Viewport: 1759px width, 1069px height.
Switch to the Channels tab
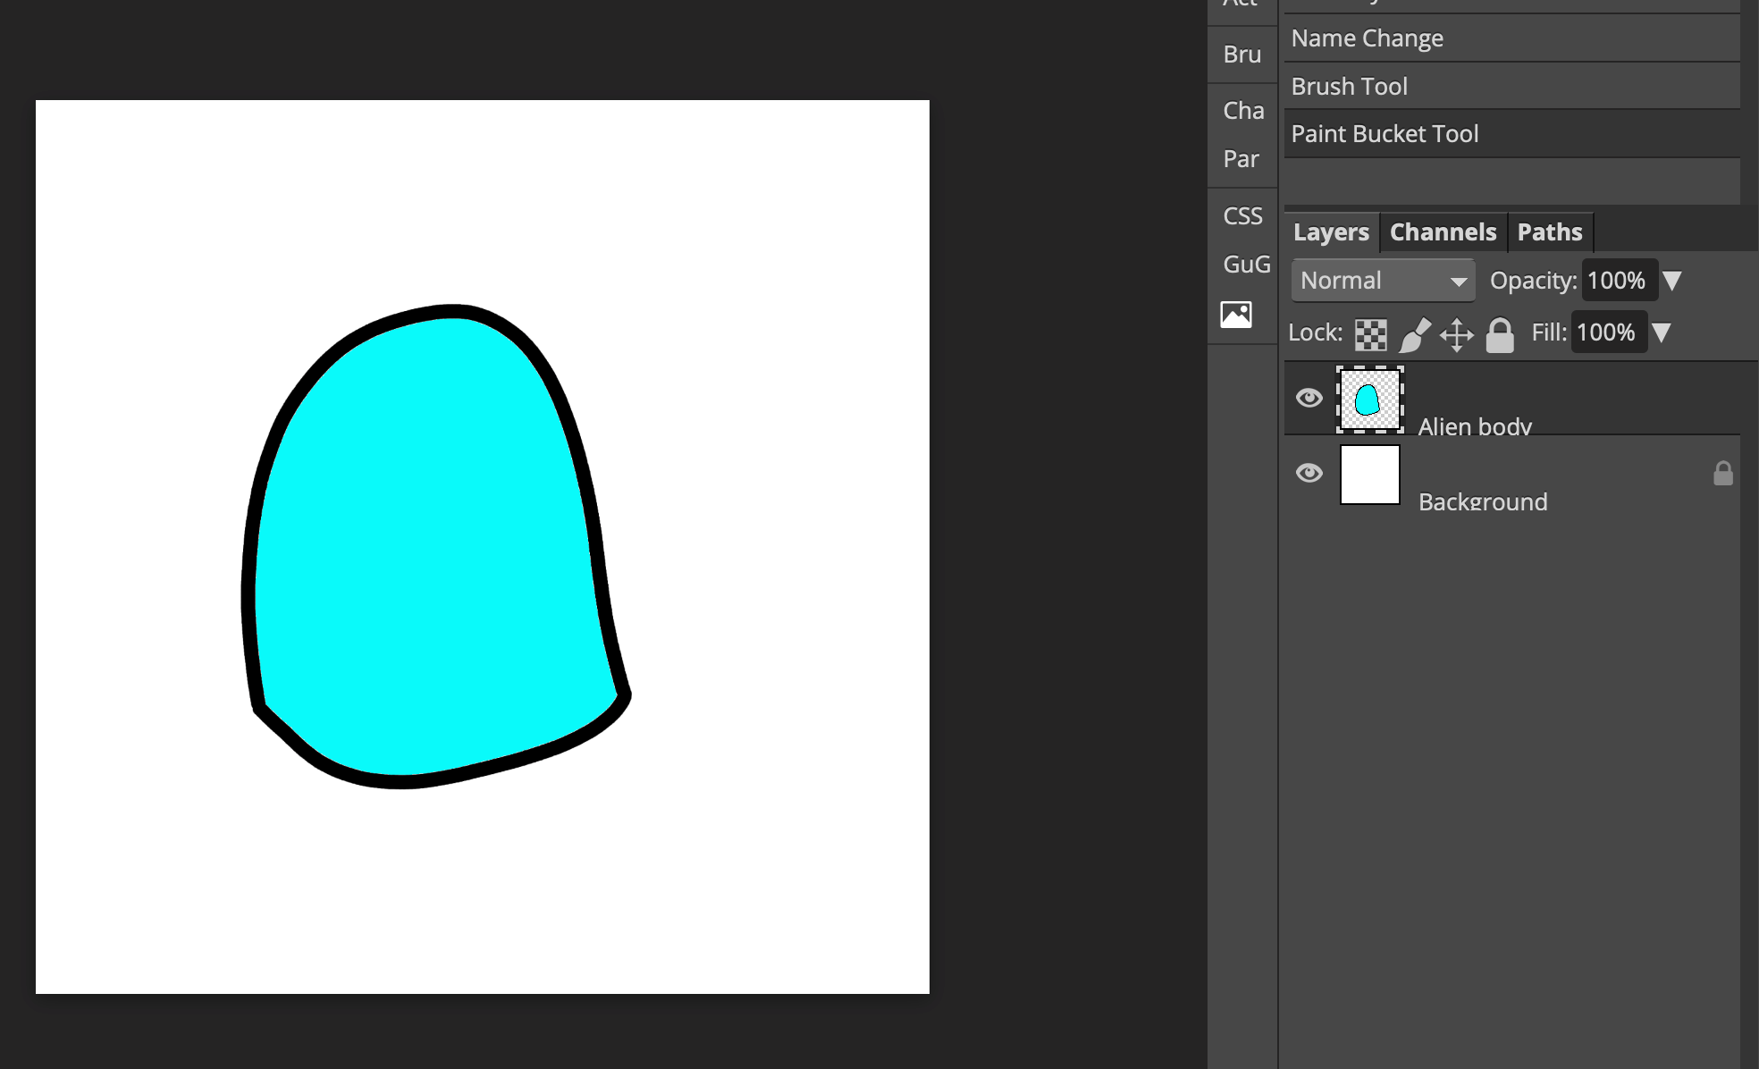[x=1443, y=232]
